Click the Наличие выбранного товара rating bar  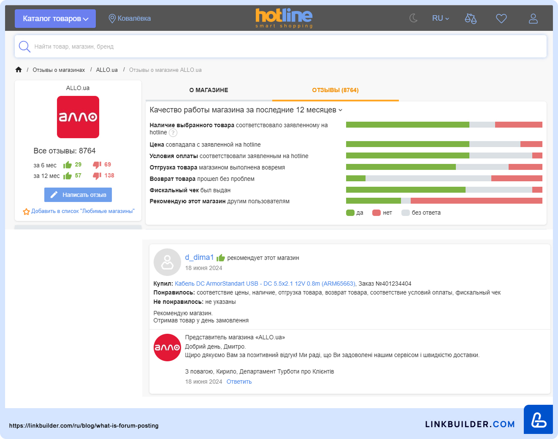pos(444,125)
